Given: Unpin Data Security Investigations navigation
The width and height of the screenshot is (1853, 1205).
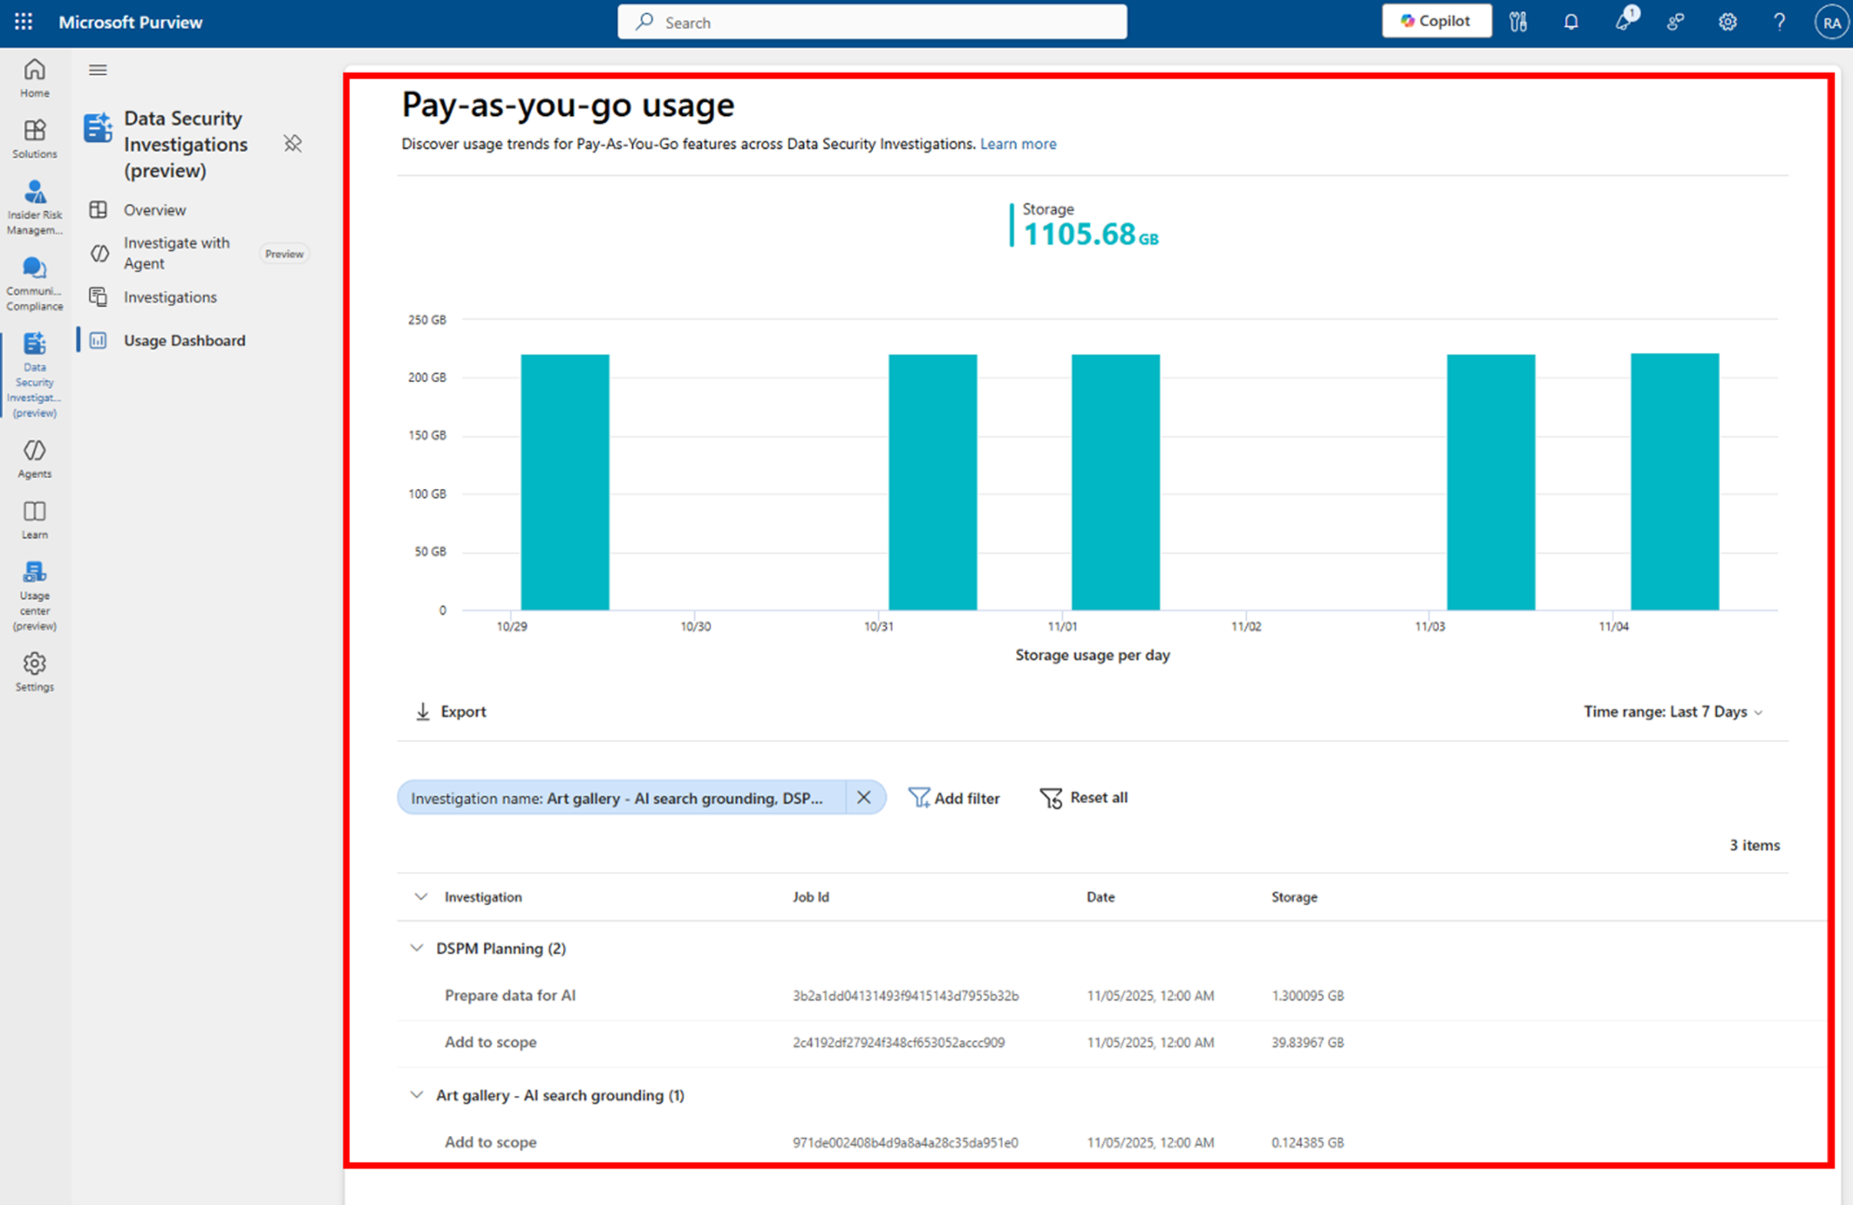Looking at the screenshot, I should (x=293, y=144).
